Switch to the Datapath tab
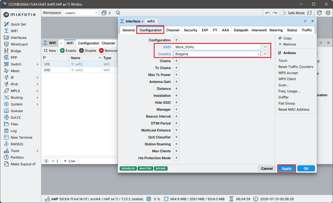 pyautogui.click(x=241, y=30)
